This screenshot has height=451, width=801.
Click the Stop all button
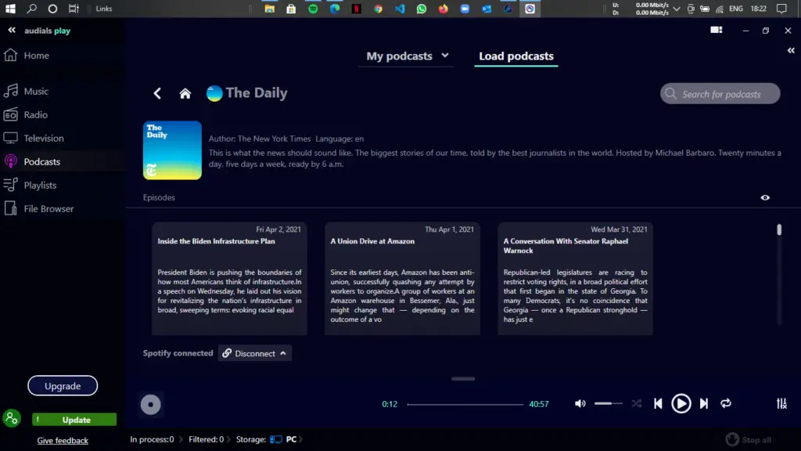(749, 440)
